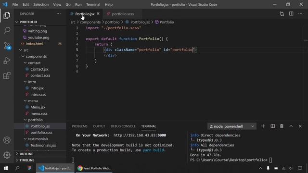Kill terminal with trash icon
The image size is (308, 173).
tap(282, 126)
